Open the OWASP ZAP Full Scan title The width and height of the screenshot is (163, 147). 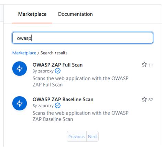point(57,65)
